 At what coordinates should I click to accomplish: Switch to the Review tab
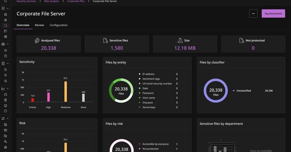coord(39,25)
